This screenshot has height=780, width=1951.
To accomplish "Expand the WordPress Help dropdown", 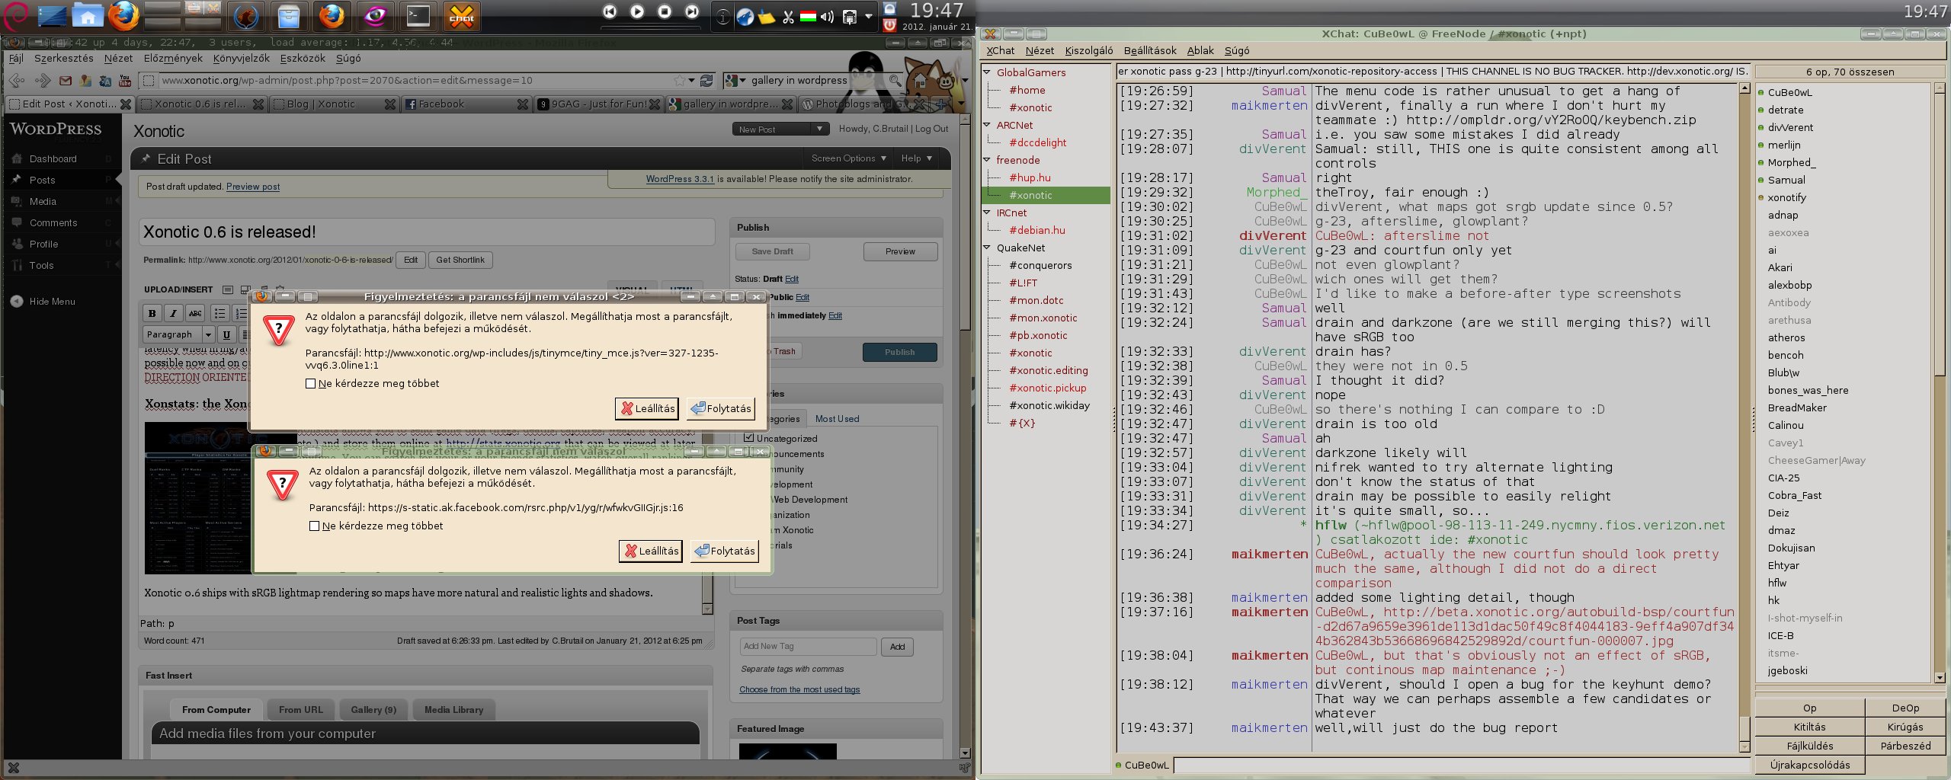I will (x=916, y=158).
